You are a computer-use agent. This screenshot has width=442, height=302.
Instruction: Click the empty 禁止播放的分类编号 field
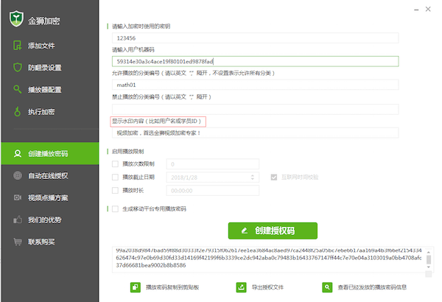point(255,109)
